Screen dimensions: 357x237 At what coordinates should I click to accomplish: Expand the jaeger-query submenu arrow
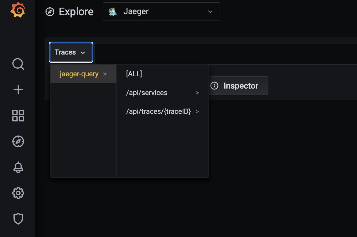[x=105, y=74]
